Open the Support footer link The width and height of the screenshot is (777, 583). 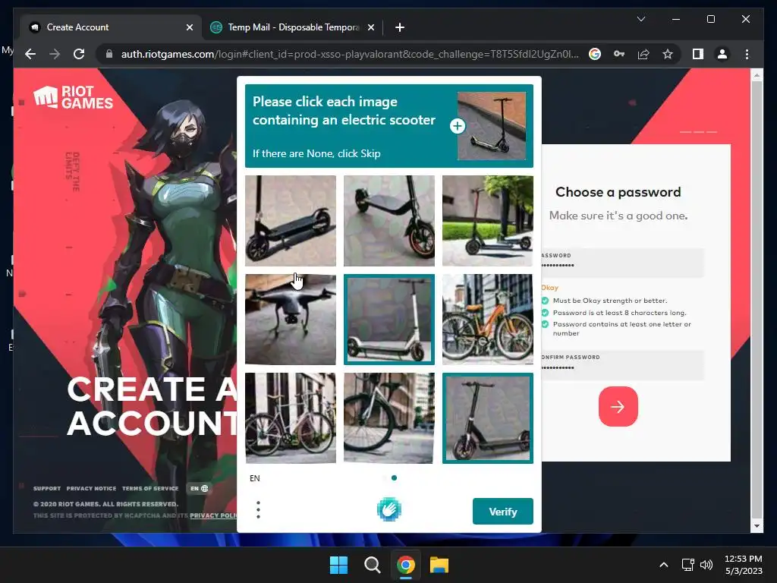click(x=47, y=488)
